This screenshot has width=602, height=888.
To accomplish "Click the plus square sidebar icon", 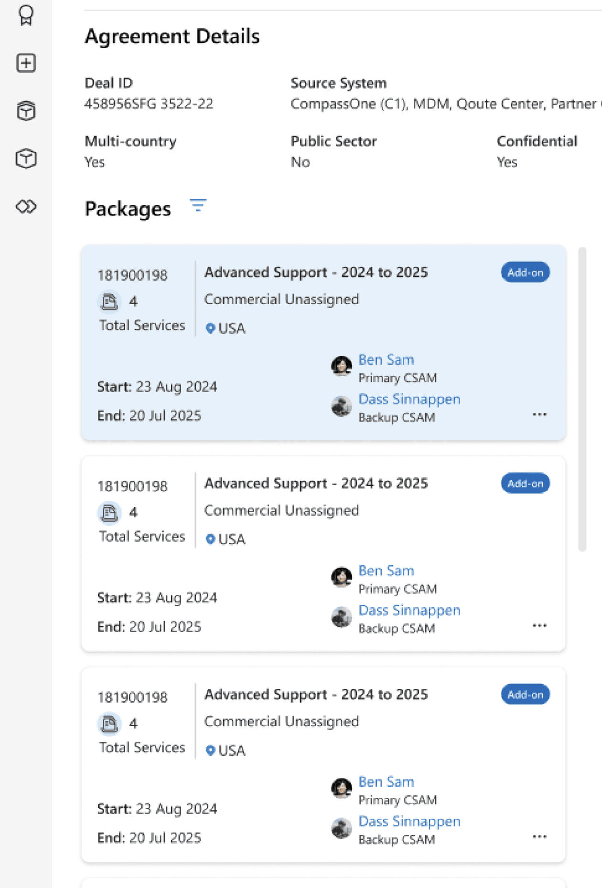I will [26, 63].
